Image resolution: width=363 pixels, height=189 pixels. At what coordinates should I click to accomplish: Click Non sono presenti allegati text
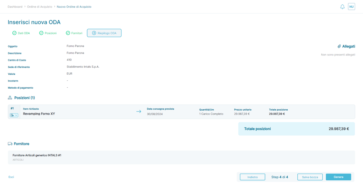pos(338,55)
